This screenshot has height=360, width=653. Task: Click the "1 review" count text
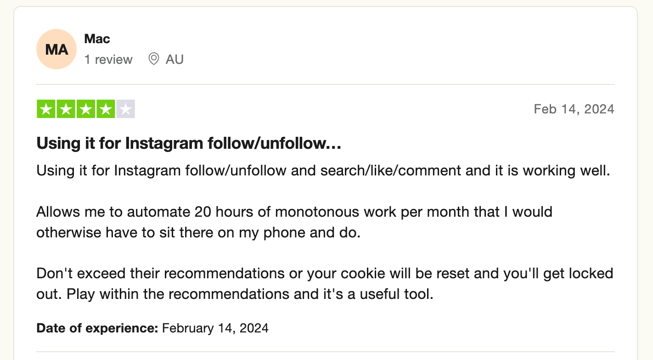[x=108, y=59]
